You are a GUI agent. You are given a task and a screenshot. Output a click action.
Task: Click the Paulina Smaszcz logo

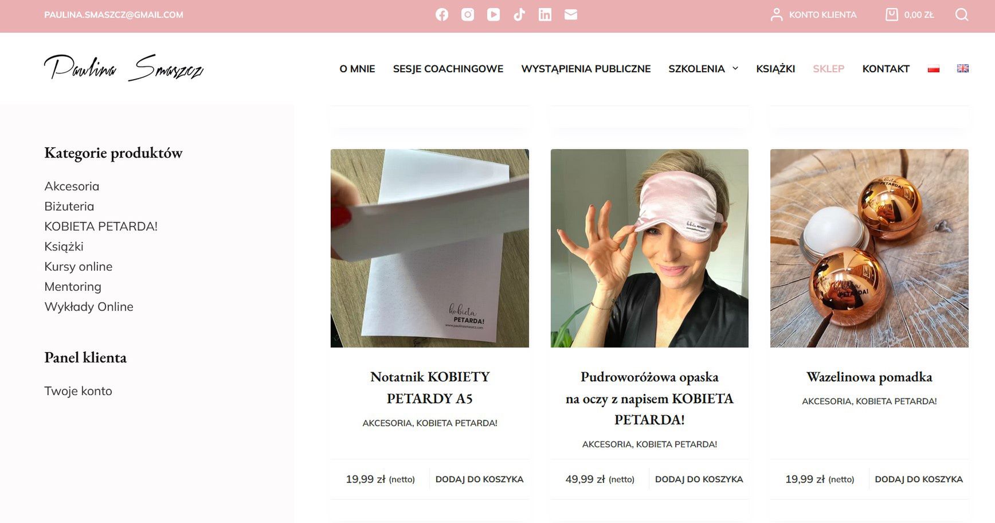(x=124, y=68)
